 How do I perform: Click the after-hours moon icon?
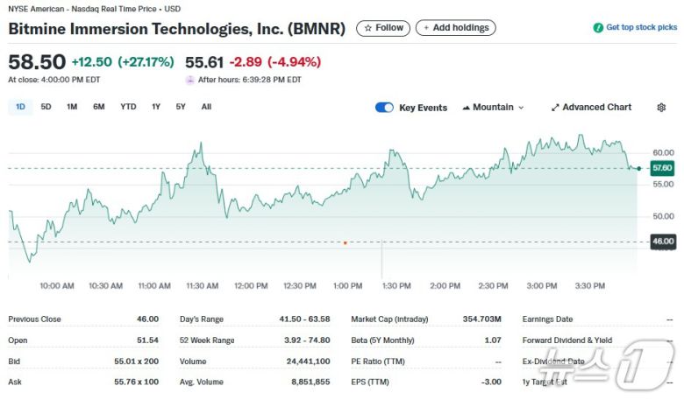[x=190, y=80]
